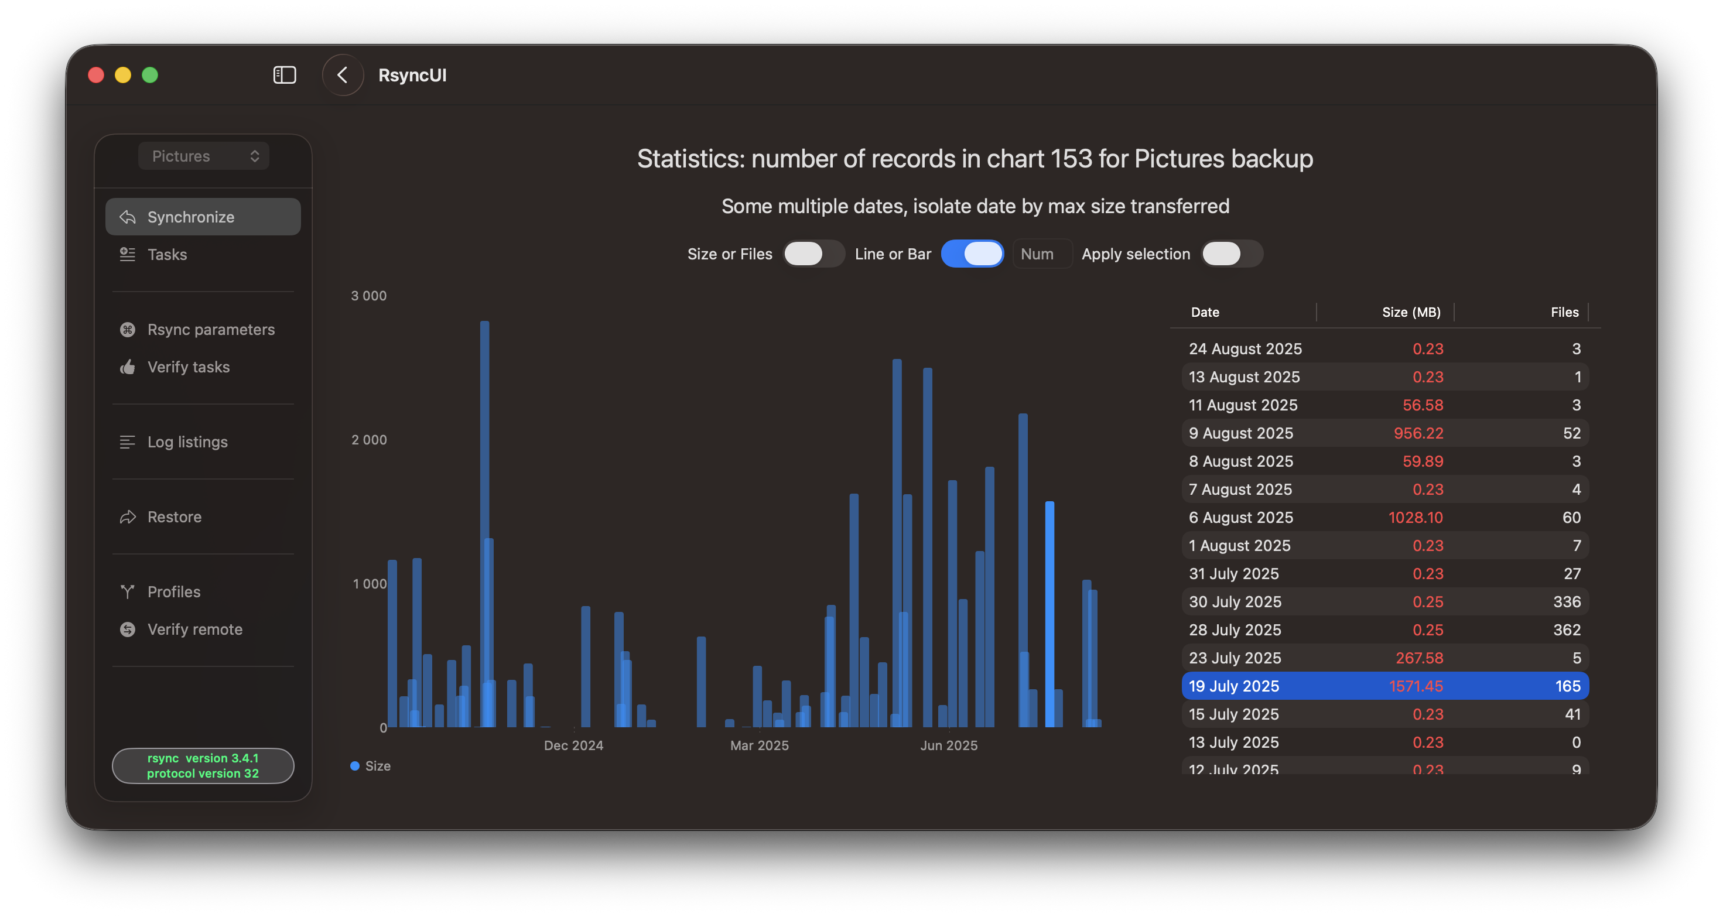Turn off the Line or Bar switch

click(972, 254)
